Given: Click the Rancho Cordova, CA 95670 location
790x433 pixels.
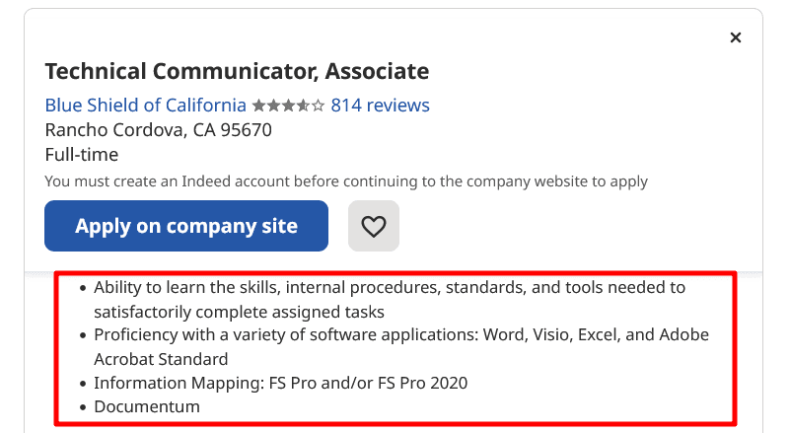Looking at the screenshot, I should tap(159, 129).
